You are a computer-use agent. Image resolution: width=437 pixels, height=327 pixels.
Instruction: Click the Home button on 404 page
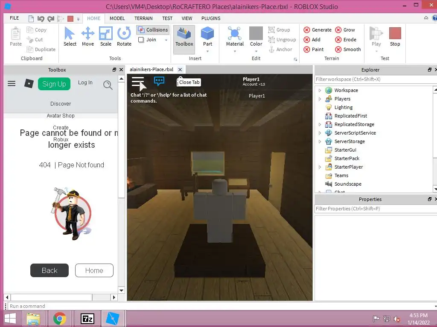[x=94, y=270]
